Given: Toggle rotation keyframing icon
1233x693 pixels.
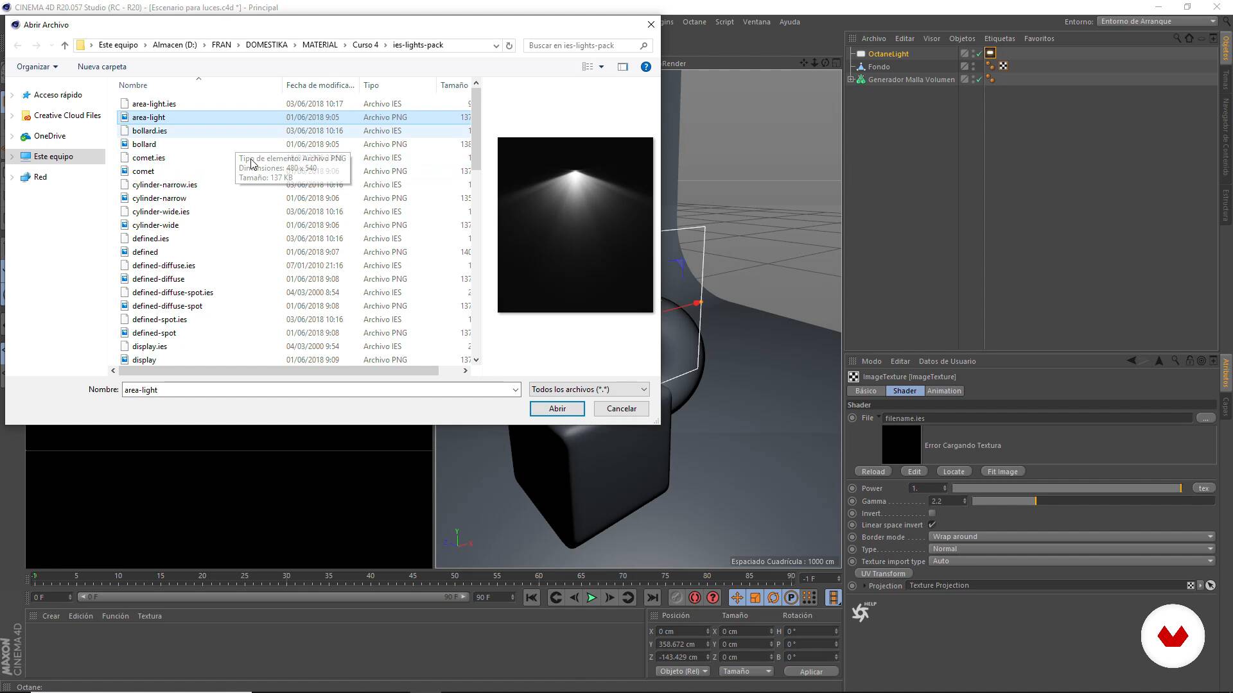Looking at the screenshot, I should 773,598.
